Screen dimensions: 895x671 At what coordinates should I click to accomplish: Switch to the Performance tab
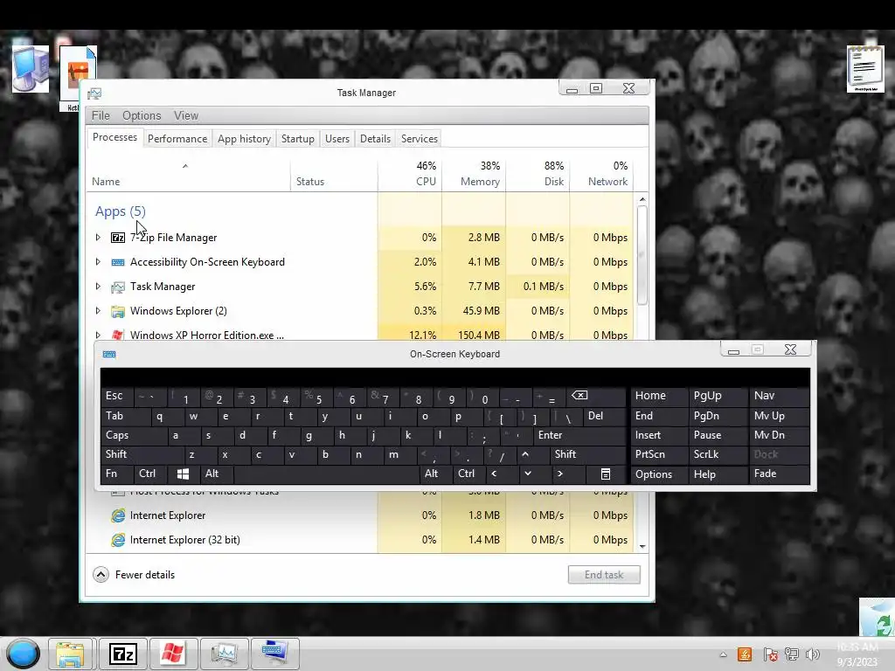pos(177,139)
